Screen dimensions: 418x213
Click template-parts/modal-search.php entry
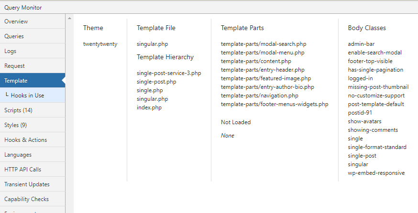coord(264,44)
